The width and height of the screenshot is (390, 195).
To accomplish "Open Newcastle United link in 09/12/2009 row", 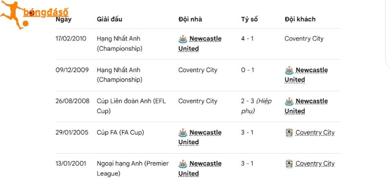I will tap(306, 75).
